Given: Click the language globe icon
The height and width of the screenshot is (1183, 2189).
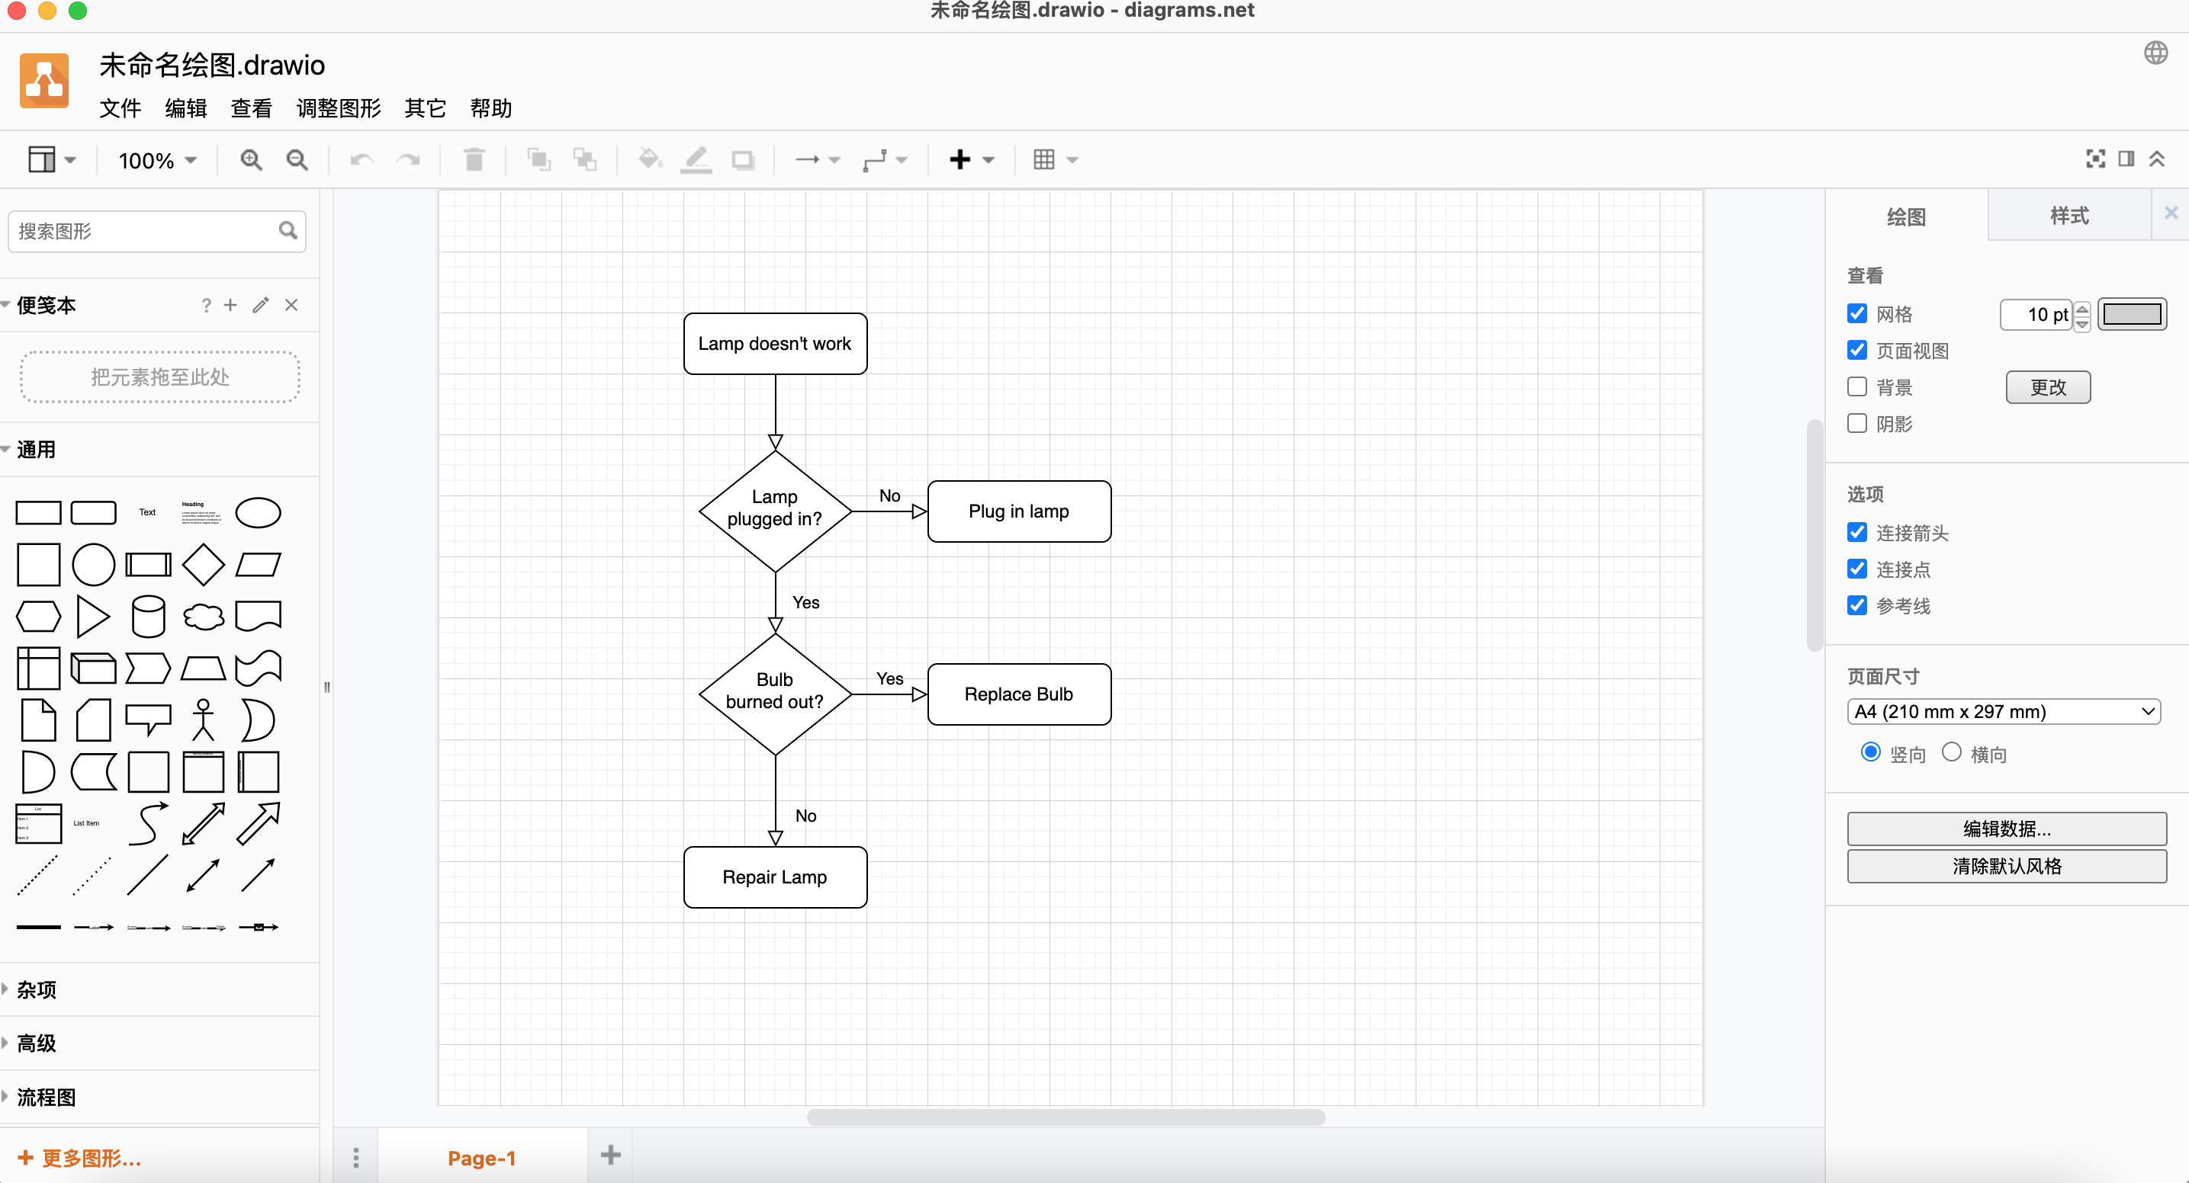Looking at the screenshot, I should [x=2155, y=53].
